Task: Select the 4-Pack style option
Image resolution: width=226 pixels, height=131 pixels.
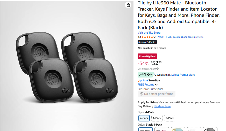Action: click(144, 118)
